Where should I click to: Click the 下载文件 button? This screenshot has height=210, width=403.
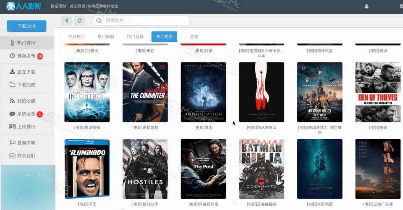click(26, 26)
